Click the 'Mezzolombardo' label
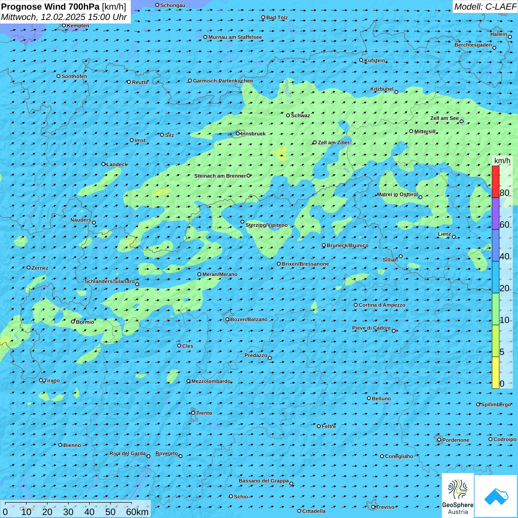This screenshot has width=518, height=518. click(211, 381)
